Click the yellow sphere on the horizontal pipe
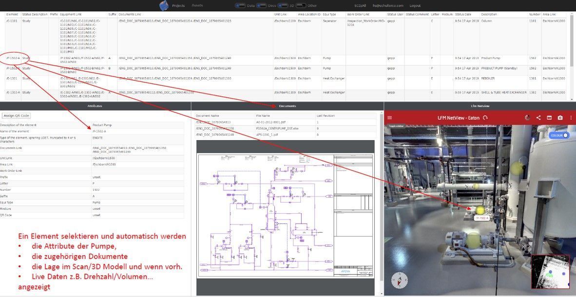The height and width of the screenshot is (297, 576). (x=476, y=186)
